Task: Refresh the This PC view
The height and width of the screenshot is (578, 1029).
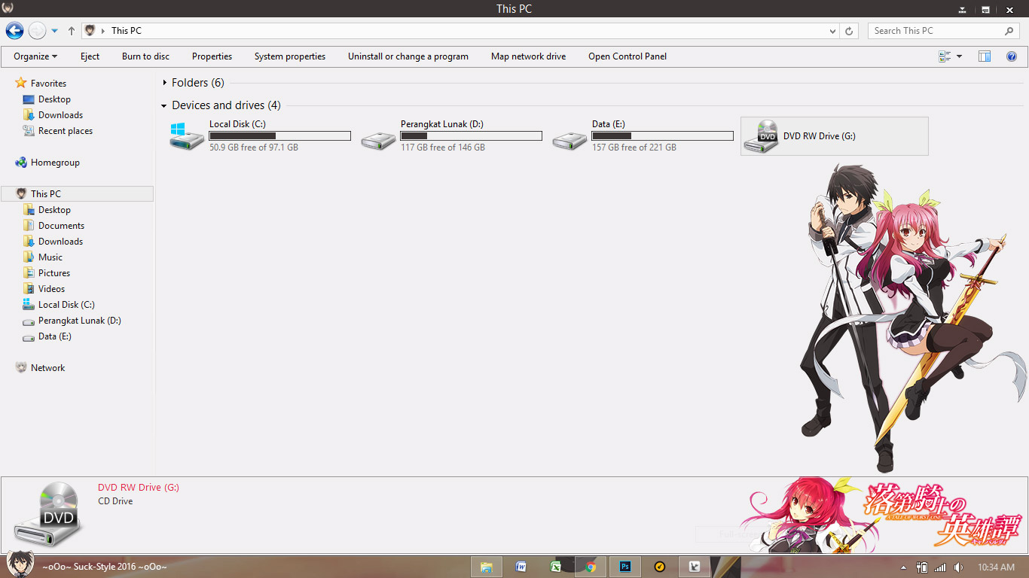Action: click(849, 31)
